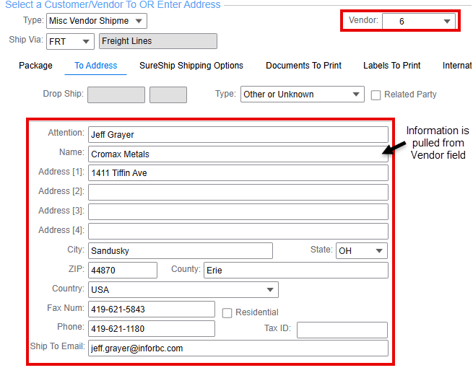Click the Attention field with Jeff Grayer

coord(238,135)
